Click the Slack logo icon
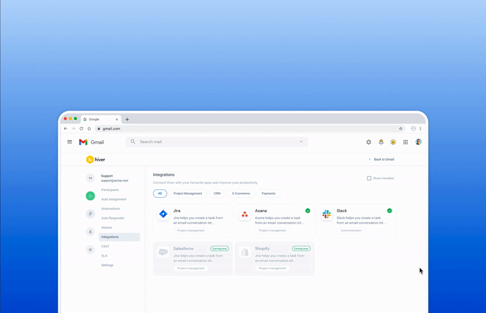The image size is (486, 313). (x=326, y=214)
